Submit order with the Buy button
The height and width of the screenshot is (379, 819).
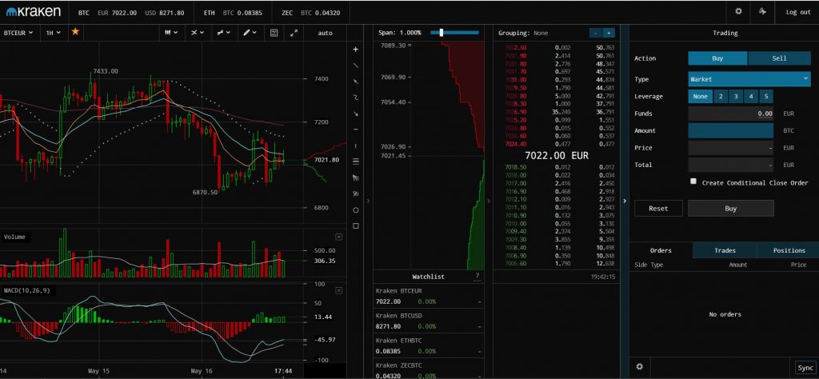[x=731, y=209]
